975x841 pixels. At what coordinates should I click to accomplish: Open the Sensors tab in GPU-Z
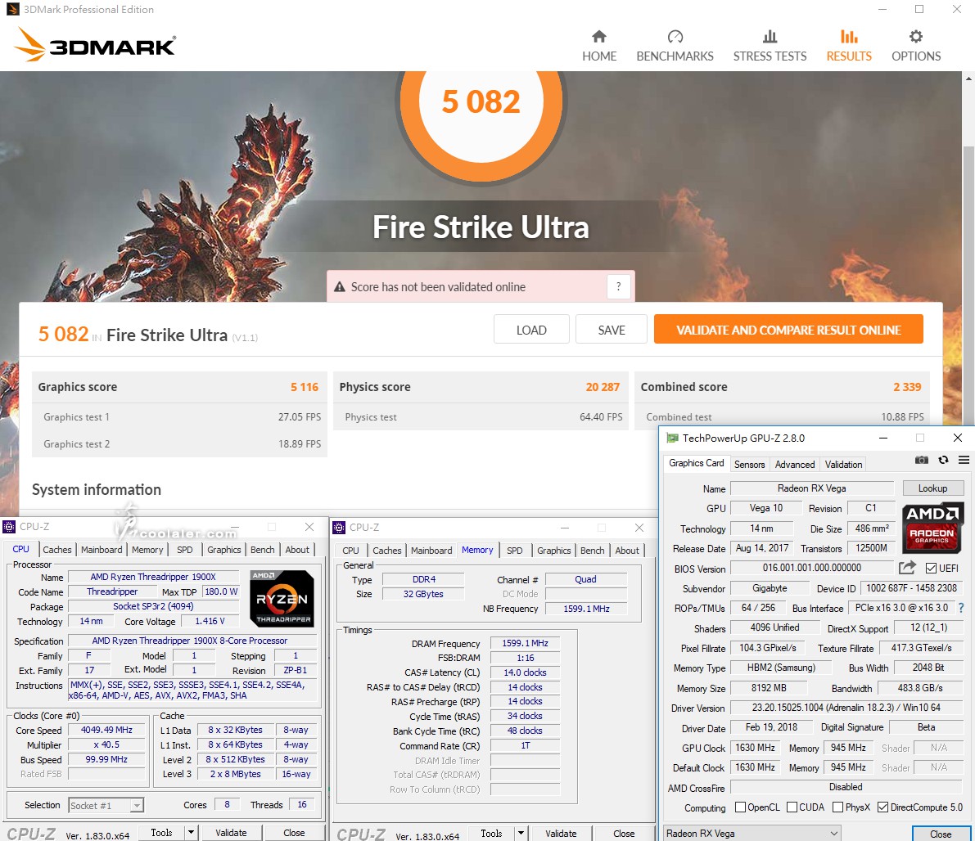(x=749, y=465)
